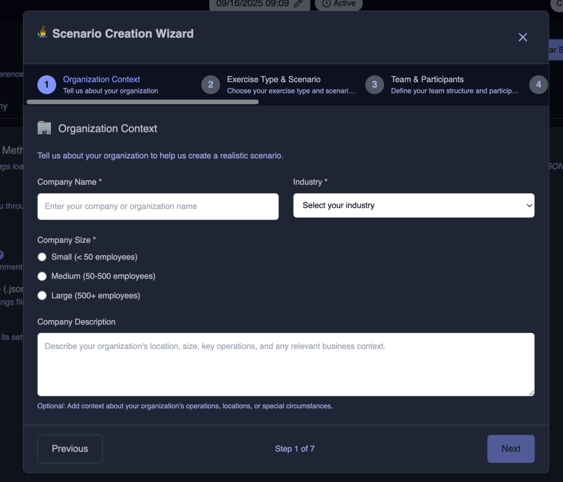Click the building icon by Organization Context
This screenshot has width=563, height=482.
click(44, 128)
